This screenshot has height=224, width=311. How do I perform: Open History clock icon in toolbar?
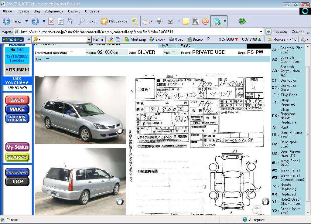135,21
